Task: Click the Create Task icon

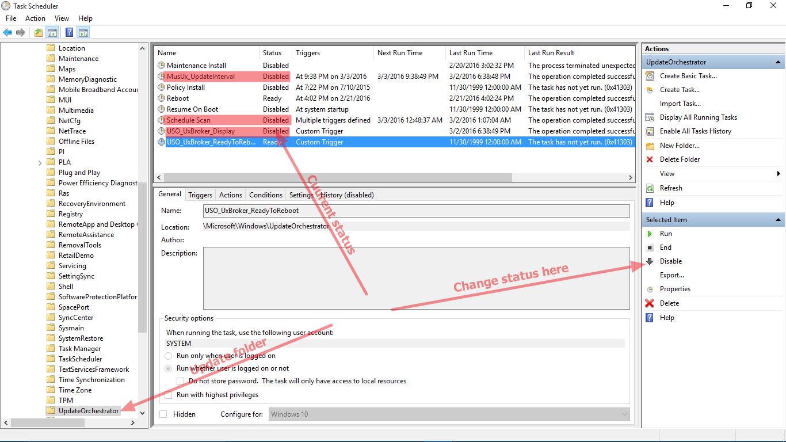Action: click(650, 90)
